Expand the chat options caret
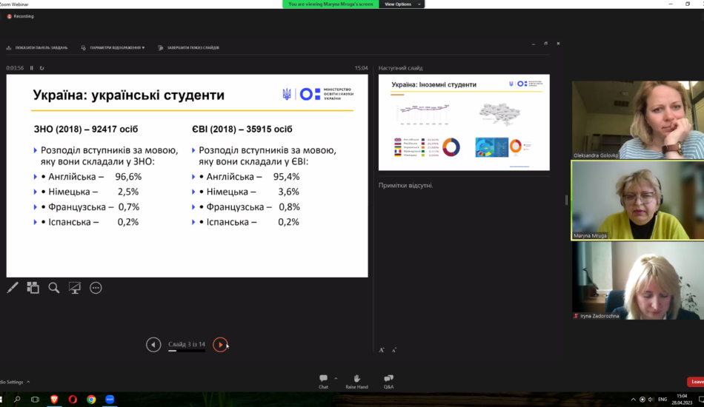The image size is (704, 407). [336, 377]
